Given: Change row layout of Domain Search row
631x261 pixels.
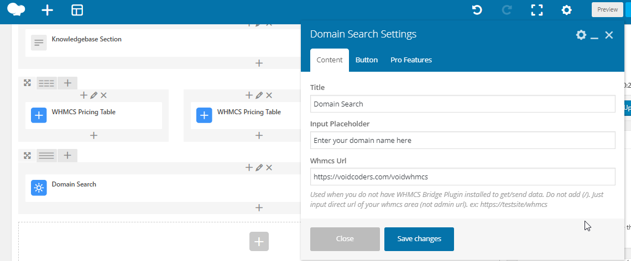Looking at the screenshot, I should [x=46, y=156].
